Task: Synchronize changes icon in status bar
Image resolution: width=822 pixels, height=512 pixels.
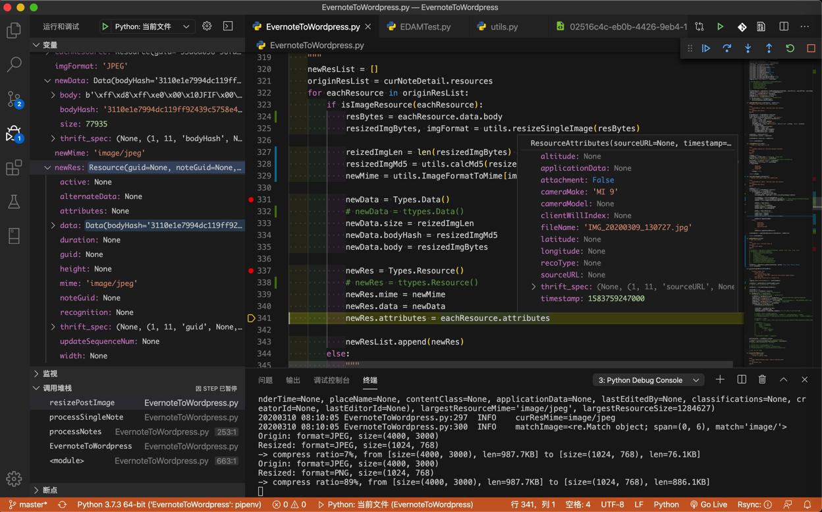Action: (x=63, y=505)
